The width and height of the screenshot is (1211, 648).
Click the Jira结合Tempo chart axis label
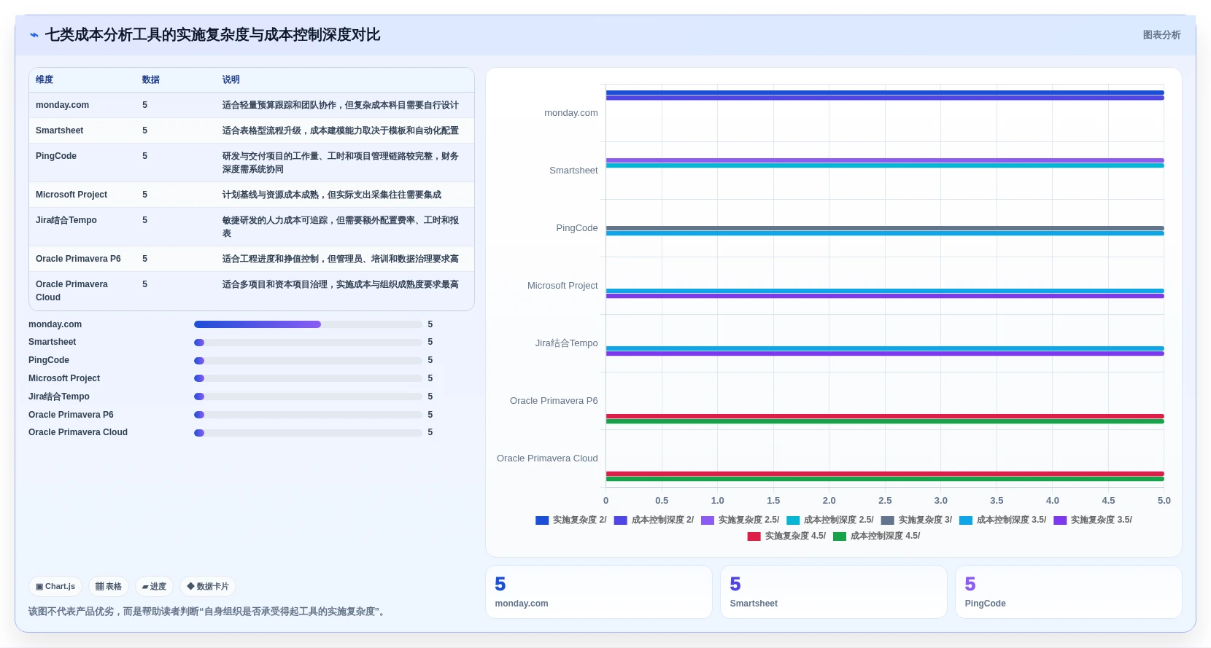pos(567,343)
